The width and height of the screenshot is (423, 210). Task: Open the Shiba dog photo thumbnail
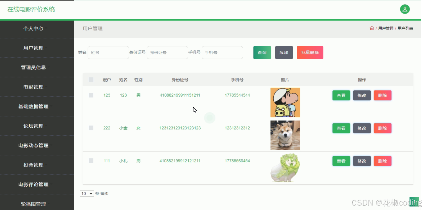(x=285, y=135)
